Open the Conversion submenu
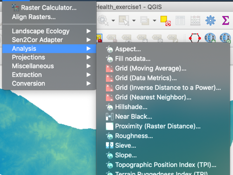The image size is (233, 175). click(x=49, y=84)
